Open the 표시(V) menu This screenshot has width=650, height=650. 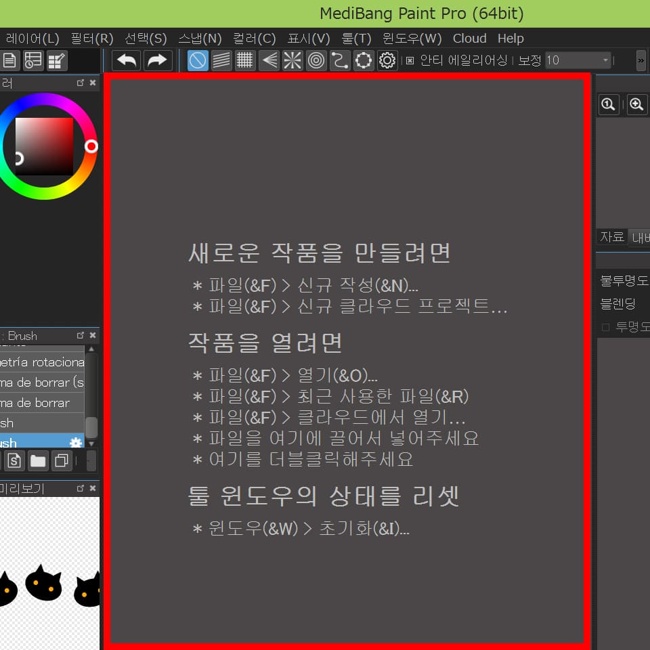(309, 39)
